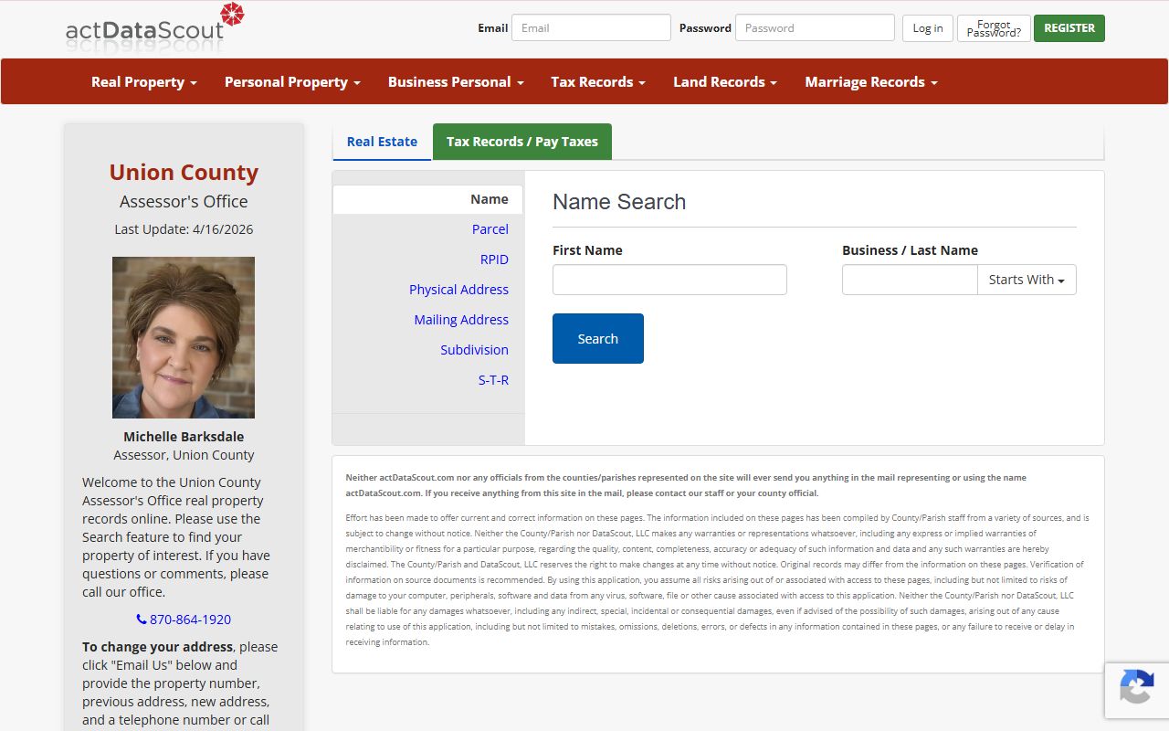
Task: Expand the Business Personal menu
Action: point(456,81)
